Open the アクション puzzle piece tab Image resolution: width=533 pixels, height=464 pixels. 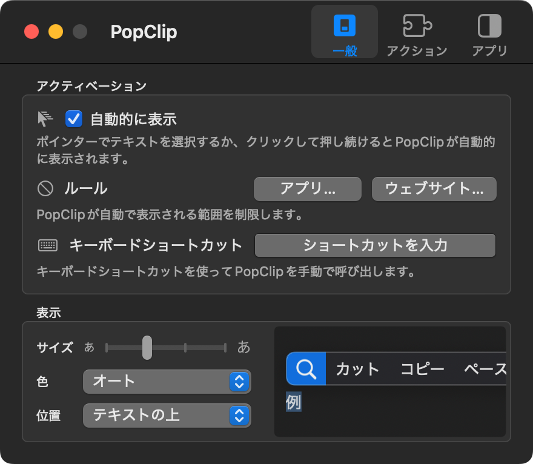pyautogui.click(x=417, y=27)
